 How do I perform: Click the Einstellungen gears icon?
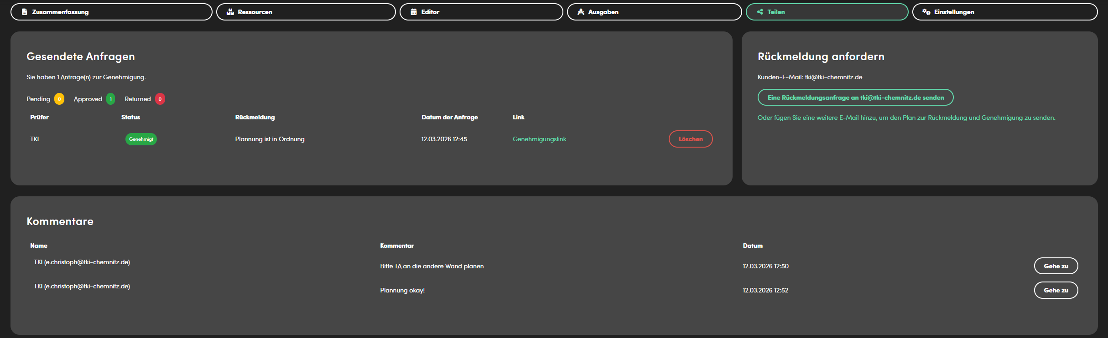926,12
